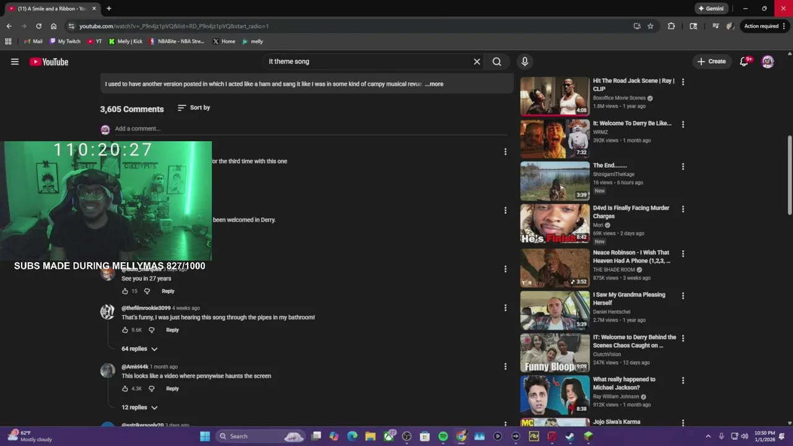Go to the YouTube home logo
This screenshot has height=446, width=793.
(x=49, y=61)
